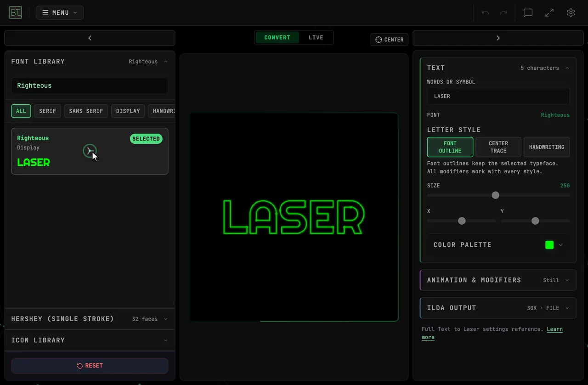
Task: Click the X position slider handle
Action: (462, 221)
